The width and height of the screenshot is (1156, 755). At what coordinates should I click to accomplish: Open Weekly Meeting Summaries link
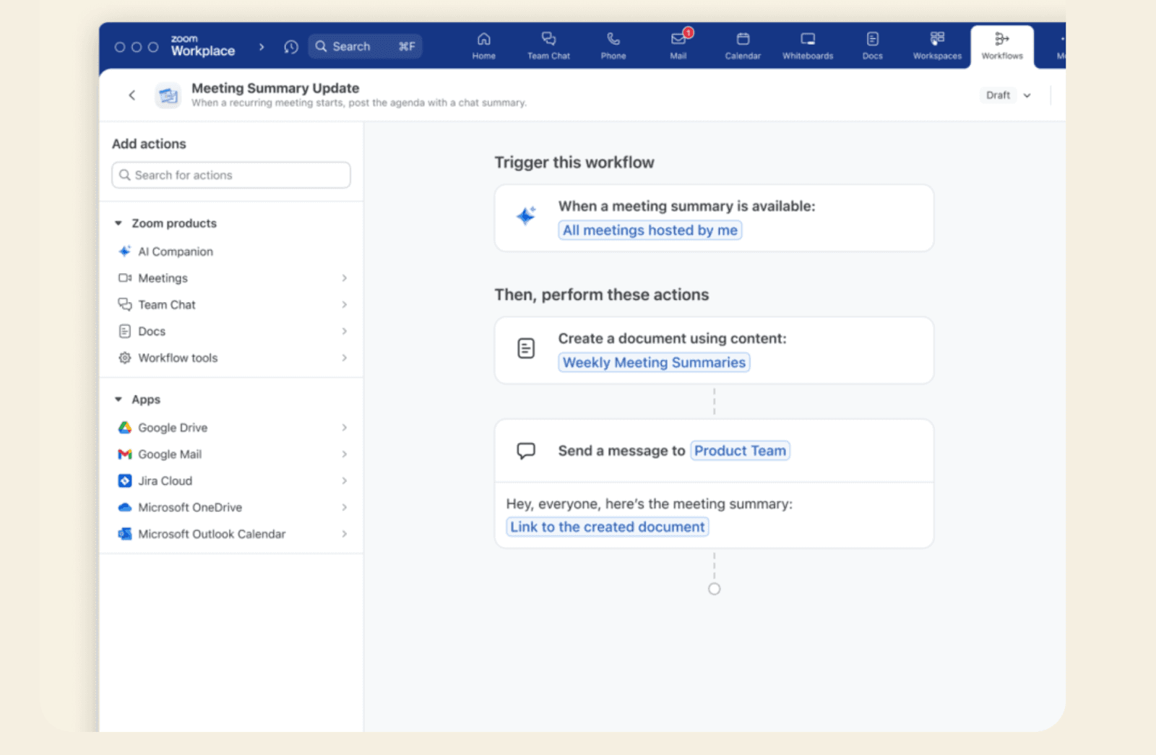pyautogui.click(x=654, y=362)
